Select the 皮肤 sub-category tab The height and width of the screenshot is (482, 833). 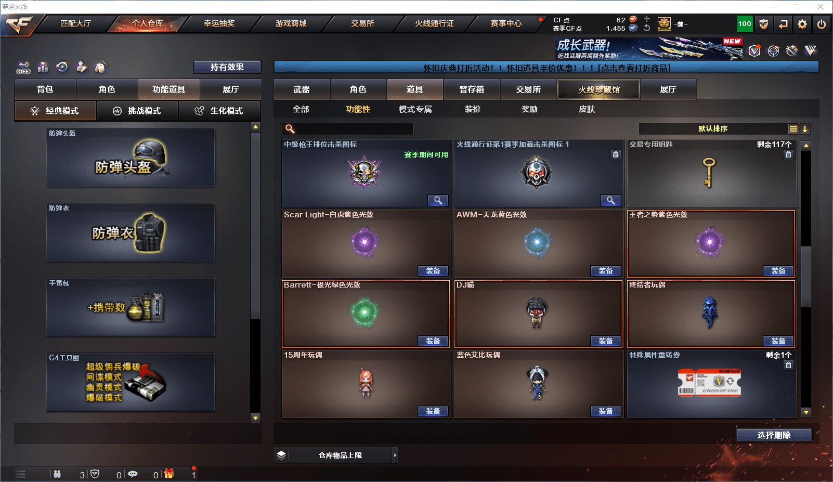pyautogui.click(x=587, y=109)
